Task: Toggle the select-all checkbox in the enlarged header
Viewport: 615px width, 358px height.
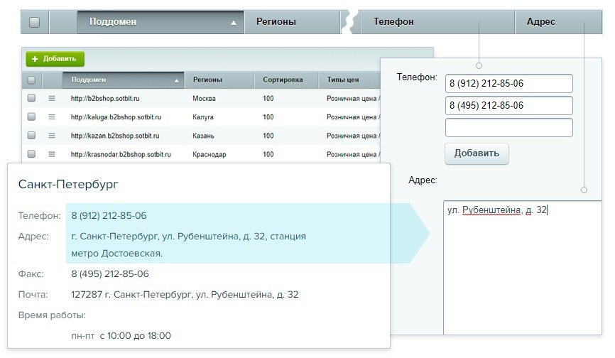Action: pyautogui.click(x=35, y=22)
